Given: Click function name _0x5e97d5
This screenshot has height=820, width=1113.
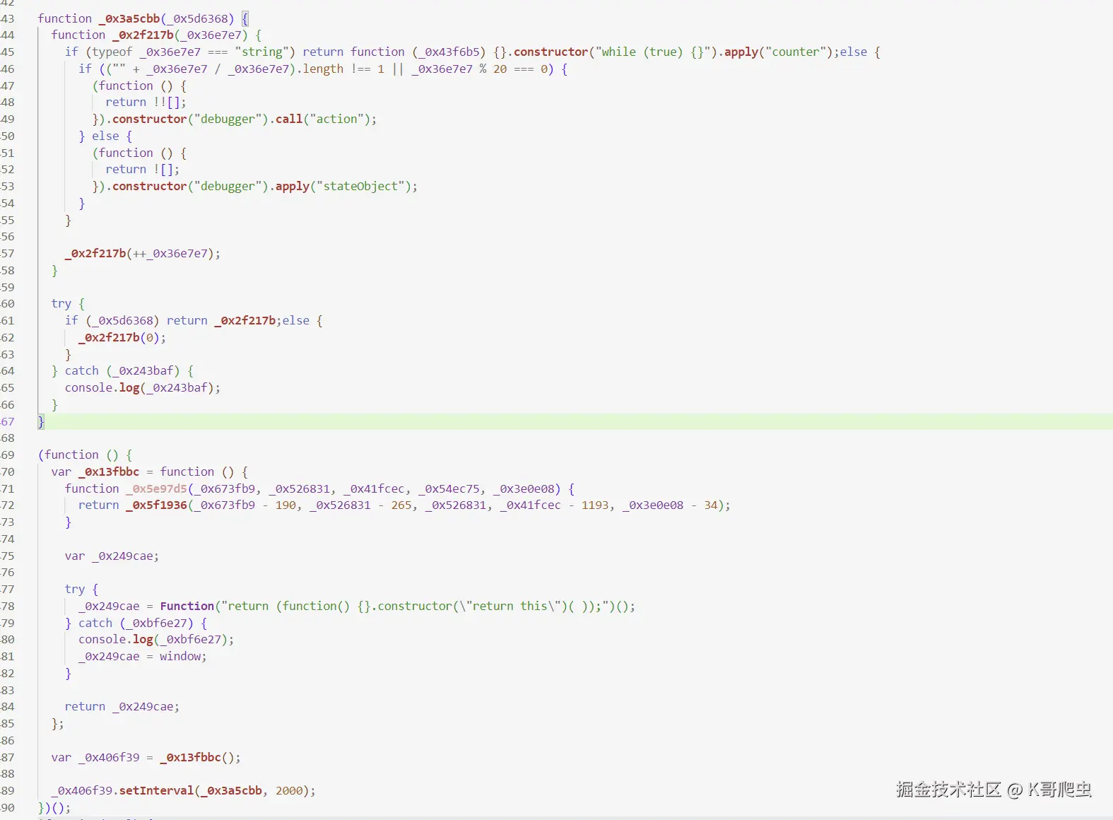Looking at the screenshot, I should tap(156, 488).
